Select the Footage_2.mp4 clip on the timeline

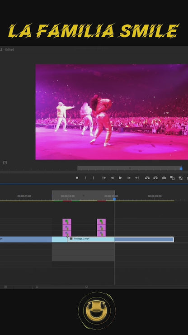(91, 239)
